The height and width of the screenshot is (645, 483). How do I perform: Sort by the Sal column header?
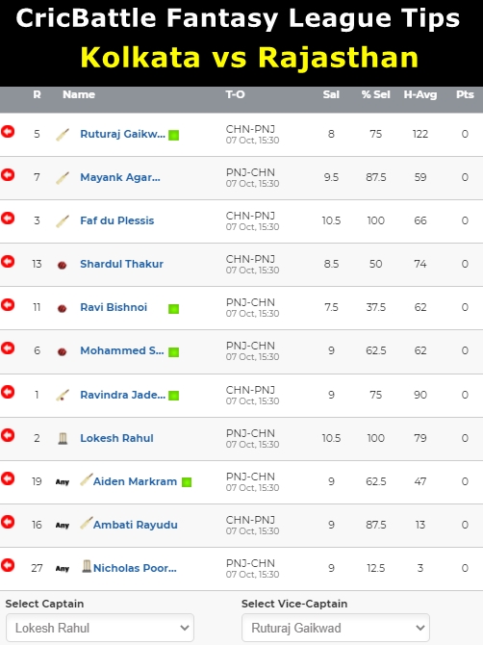tap(331, 94)
